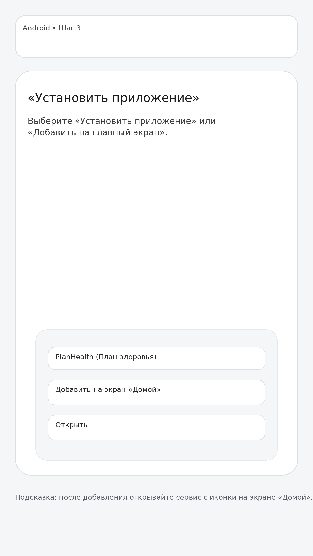Tap "(План здоровья)" text in first menu item
This screenshot has width=313, height=556.
pyautogui.click(x=126, y=357)
